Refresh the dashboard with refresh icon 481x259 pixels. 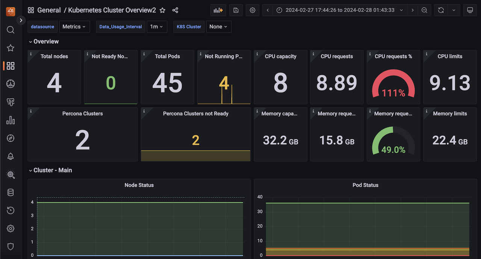441,10
